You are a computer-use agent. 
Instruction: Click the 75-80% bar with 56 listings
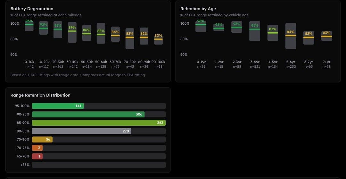click(42, 139)
